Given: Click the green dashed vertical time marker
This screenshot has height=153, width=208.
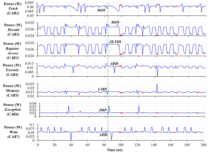Looking at the screenshot, I should pyautogui.click(x=108, y=72).
